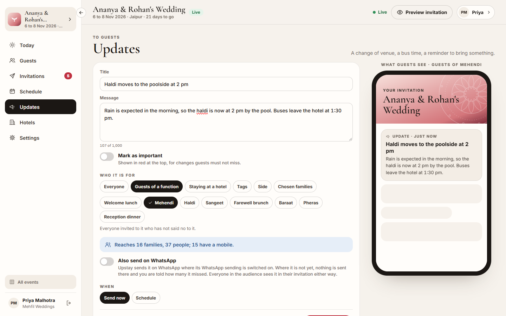506x316 pixels.
Task: Select the Tags audience option
Action: pyautogui.click(x=242, y=186)
